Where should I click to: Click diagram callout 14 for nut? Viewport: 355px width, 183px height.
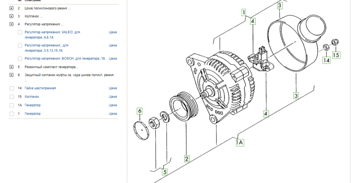(x=326, y=61)
